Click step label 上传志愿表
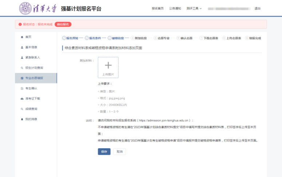 point(234,38)
